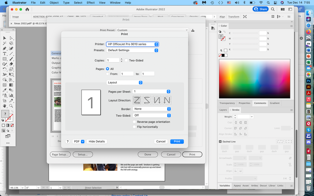Switch to the Gradient panel tab
This screenshot has width=314, height=196.
274,103
